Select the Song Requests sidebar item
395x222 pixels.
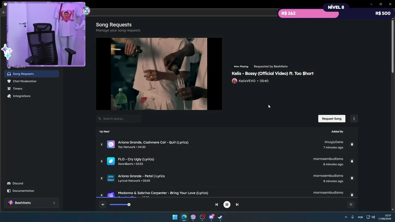pyautogui.click(x=31, y=74)
